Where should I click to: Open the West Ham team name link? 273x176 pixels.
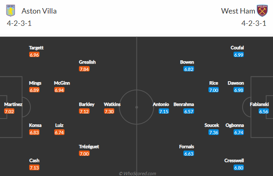tap(238, 11)
